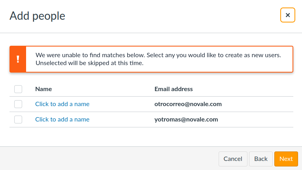The height and width of the screenshot is (170, 302).
Task: Click the Email address column header
Action: point(174,89)
